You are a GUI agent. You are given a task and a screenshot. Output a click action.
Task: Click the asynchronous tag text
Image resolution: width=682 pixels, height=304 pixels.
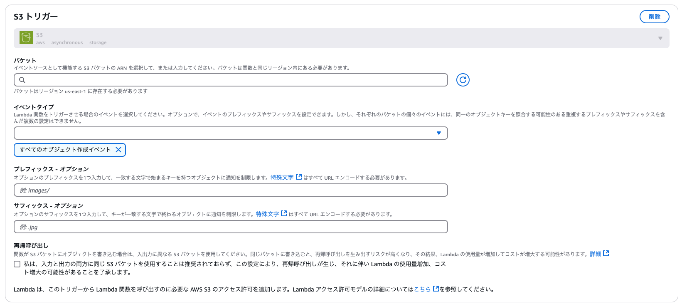tap(67, 42)
